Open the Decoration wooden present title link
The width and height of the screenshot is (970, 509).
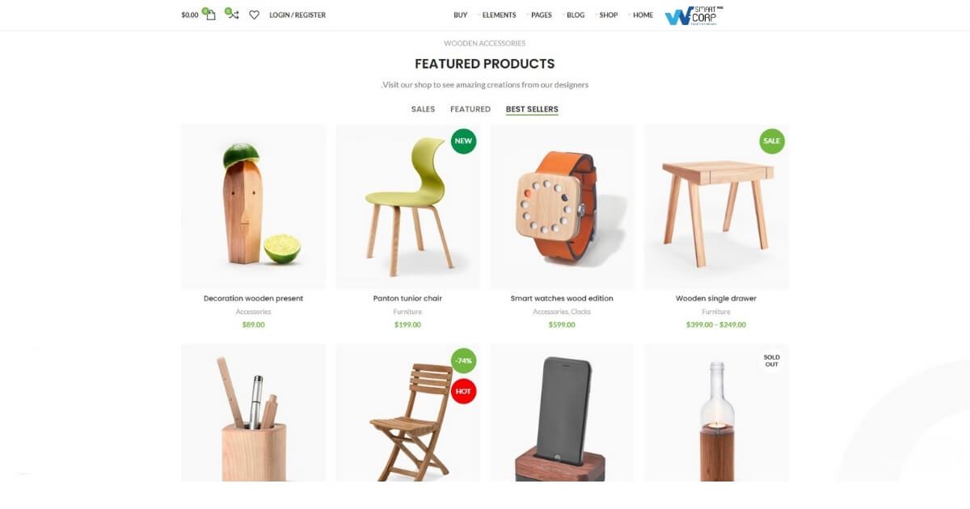(253, 298)
